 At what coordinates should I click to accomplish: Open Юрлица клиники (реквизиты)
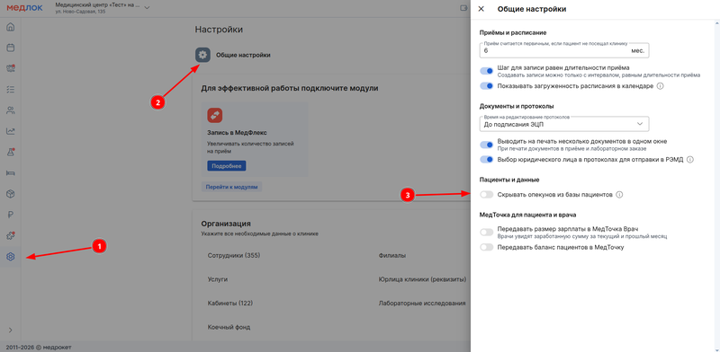coord(422,279)
